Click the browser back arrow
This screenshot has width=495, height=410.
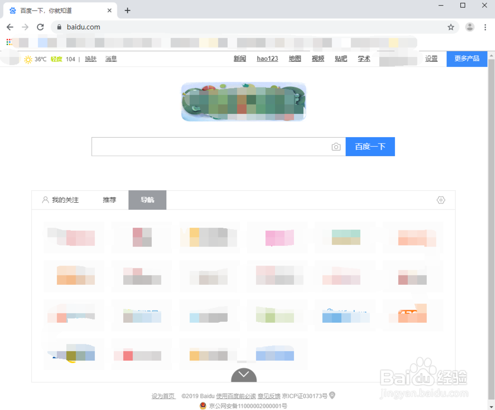(10, 27)
